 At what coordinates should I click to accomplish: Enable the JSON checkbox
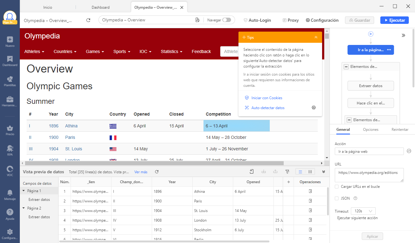(337, 198)
